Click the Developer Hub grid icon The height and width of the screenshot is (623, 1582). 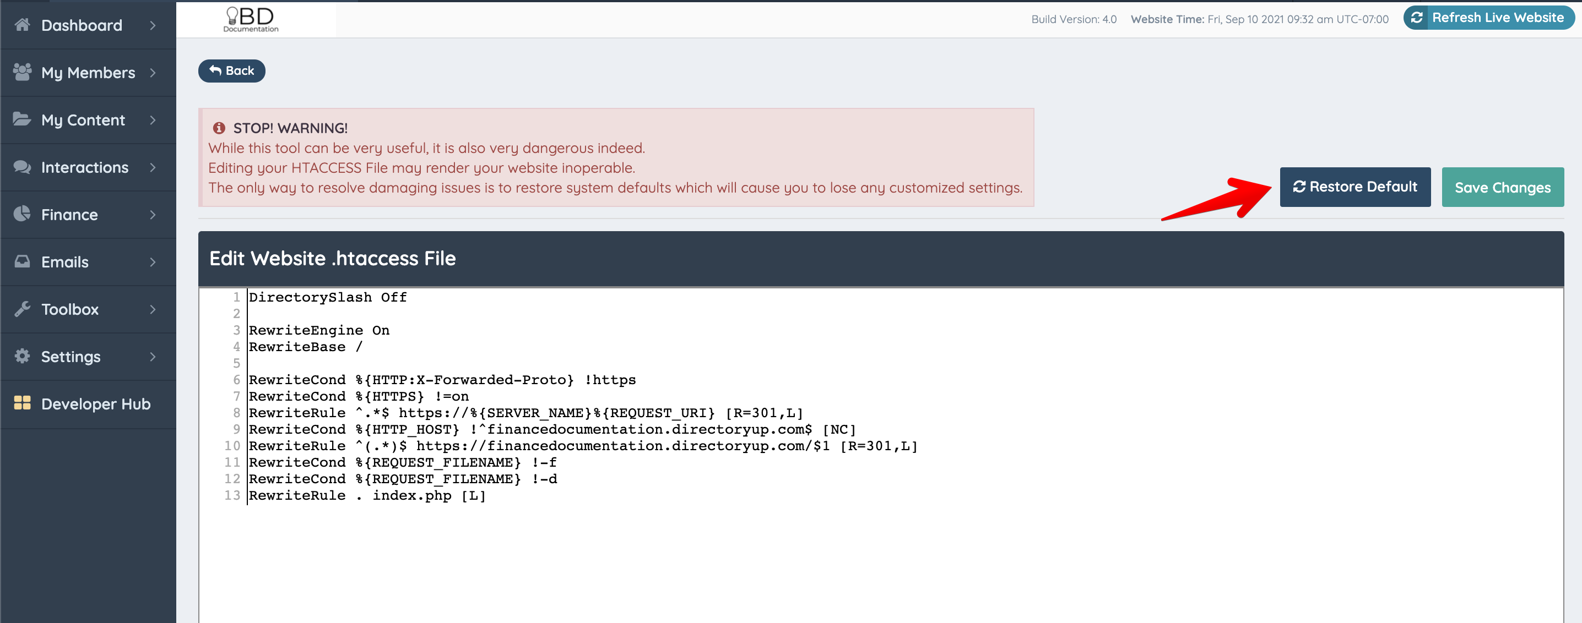[22, 403]
